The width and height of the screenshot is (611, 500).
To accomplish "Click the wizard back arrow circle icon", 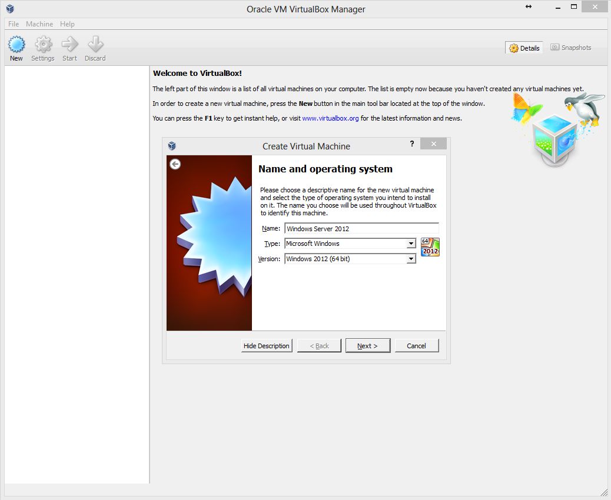I will point(175,164).
